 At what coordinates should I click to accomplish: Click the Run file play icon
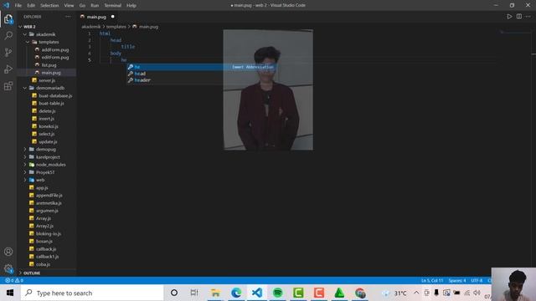coord(509,17)
